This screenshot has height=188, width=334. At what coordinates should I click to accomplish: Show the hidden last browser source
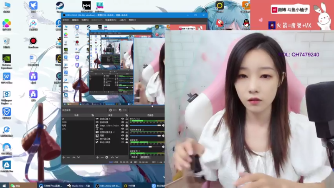coord(122,142)
